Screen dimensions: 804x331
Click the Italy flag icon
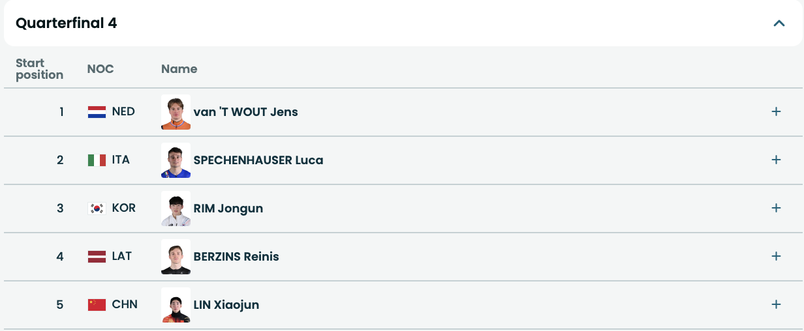pyautogui.click(x=97, y=160)
